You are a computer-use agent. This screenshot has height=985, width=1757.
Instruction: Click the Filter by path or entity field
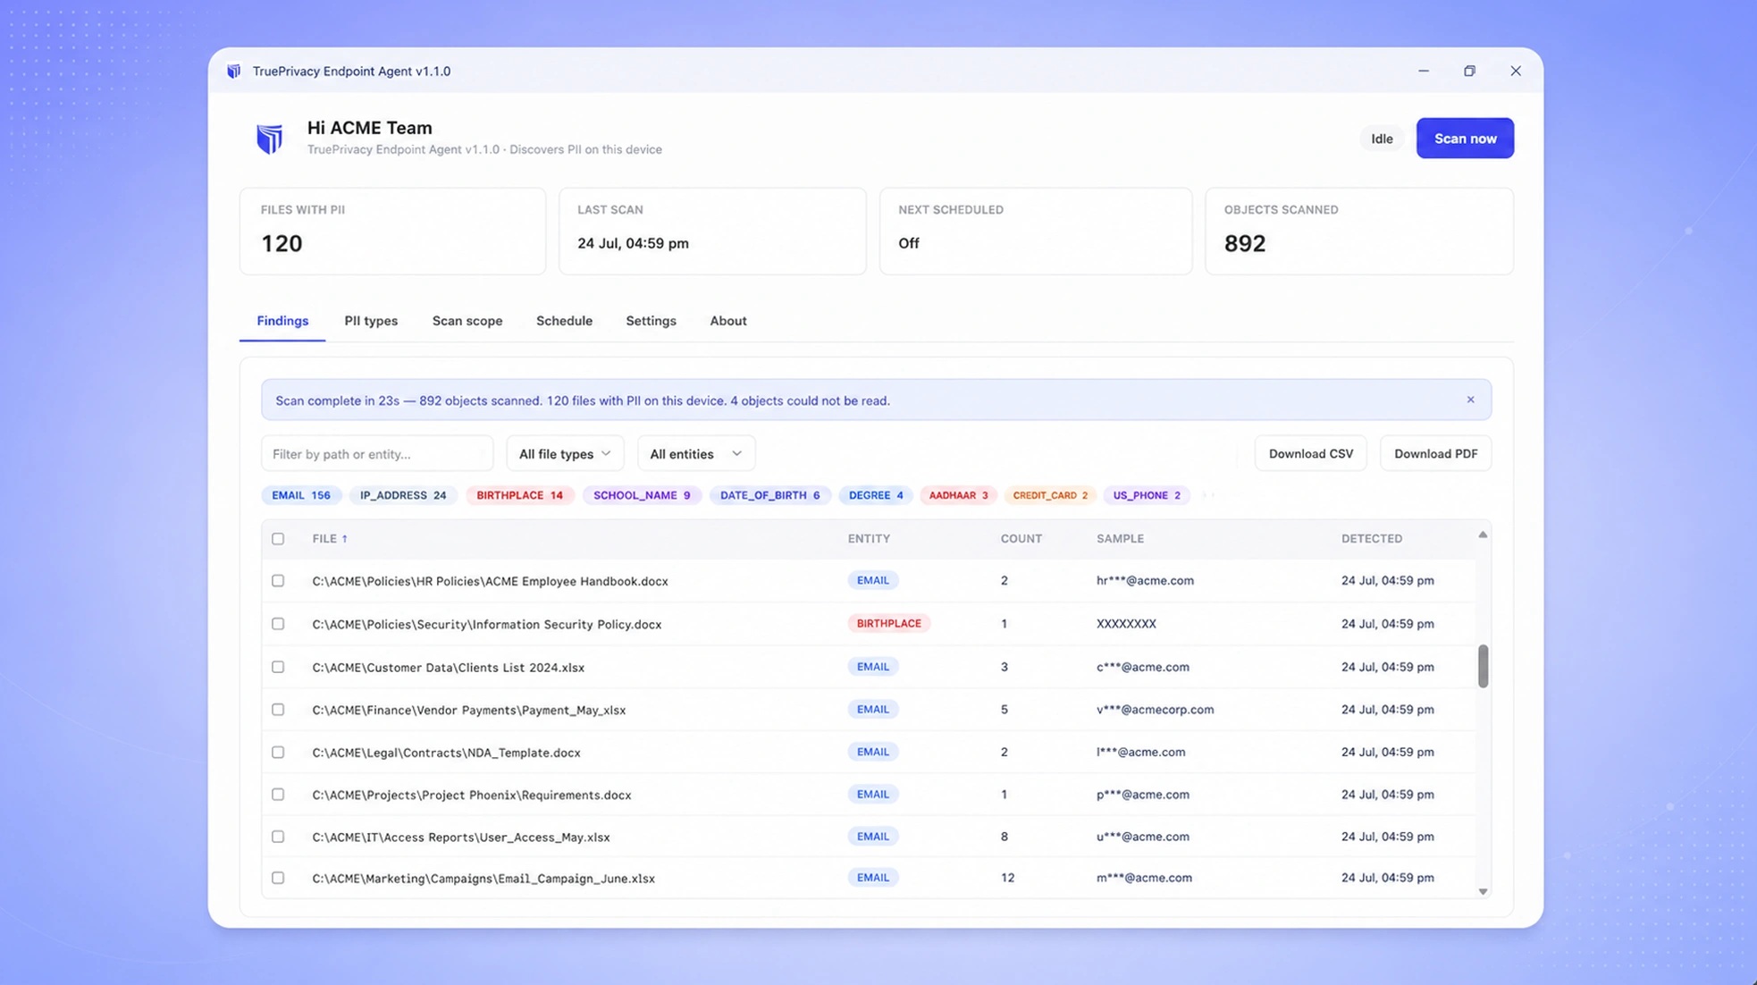[x=377, y=453]
